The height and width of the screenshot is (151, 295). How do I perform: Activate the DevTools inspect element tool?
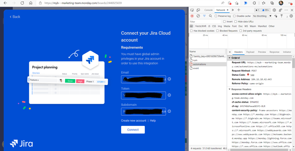click(192, 10)
